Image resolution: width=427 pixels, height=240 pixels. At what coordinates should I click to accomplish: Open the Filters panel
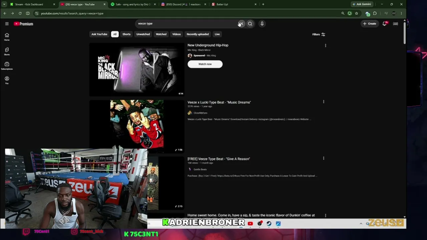tap(319, 34)
